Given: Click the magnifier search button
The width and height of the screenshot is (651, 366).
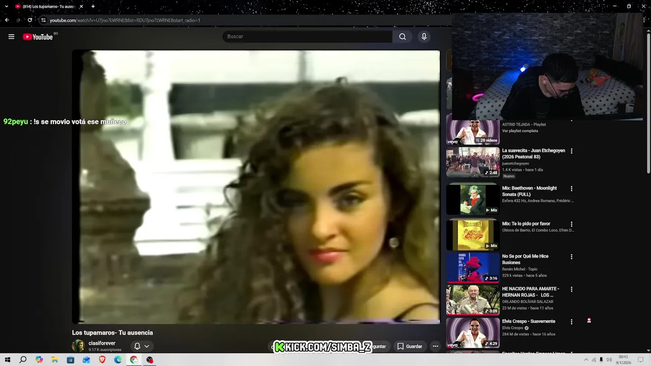Looking at the screenshot, I should click(x=402, y=37).
